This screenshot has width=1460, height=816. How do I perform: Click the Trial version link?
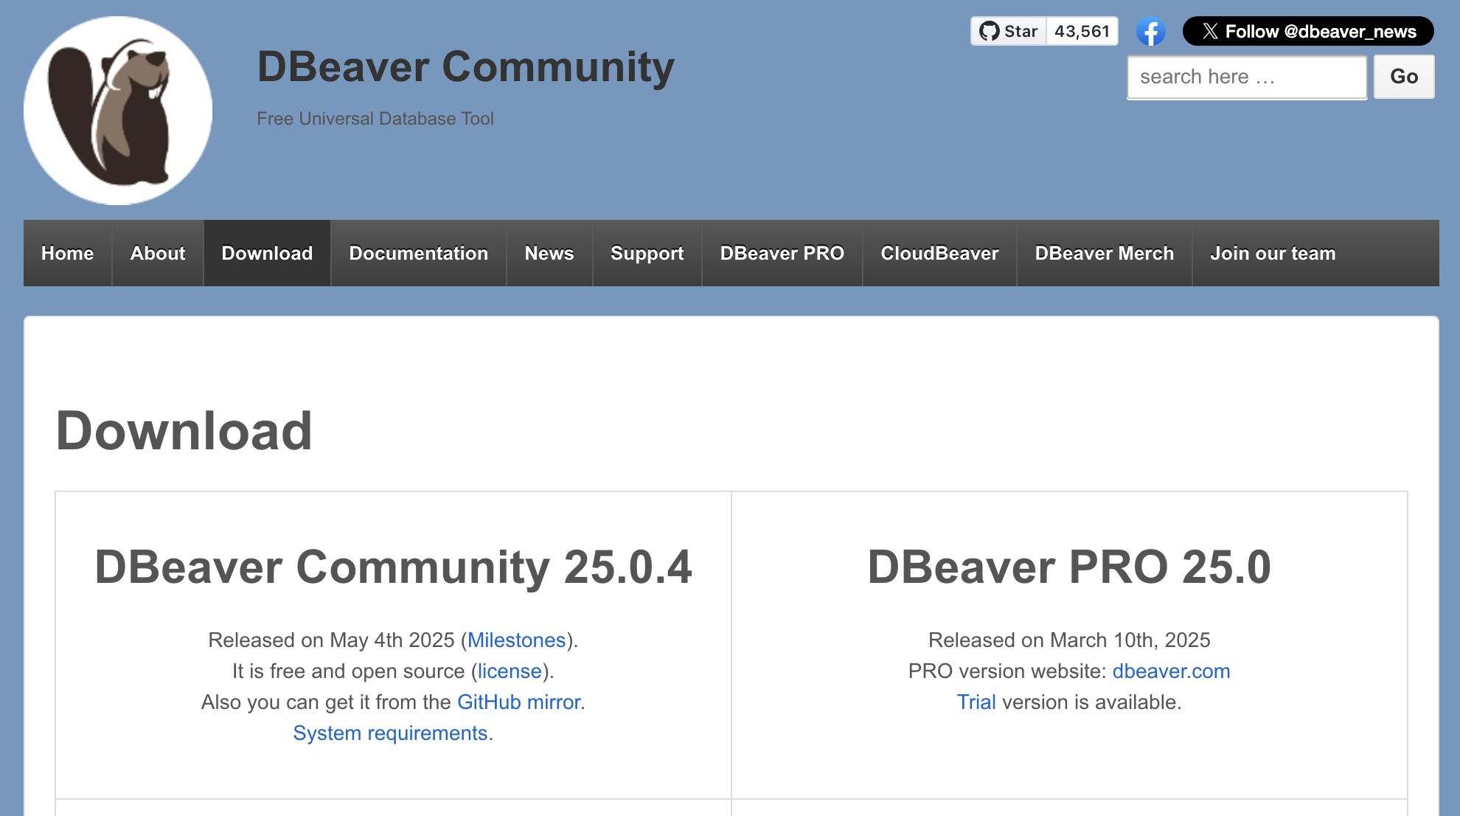(976, 702)
